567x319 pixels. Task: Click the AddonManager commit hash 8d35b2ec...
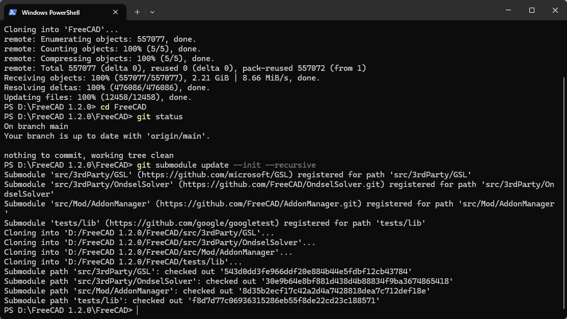tap(334, 291)
